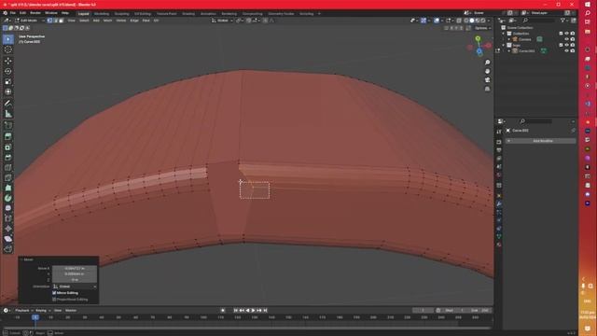Image resolution: width=597 pixels, height=336 pixels.
Task: Select the Rotate tool
Action: 8,71
